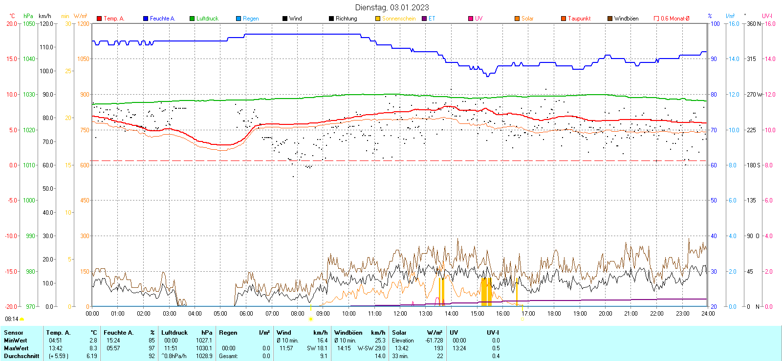
Task: Toggle the Richtung series legend marker
Action: click(x=331, y=19)
